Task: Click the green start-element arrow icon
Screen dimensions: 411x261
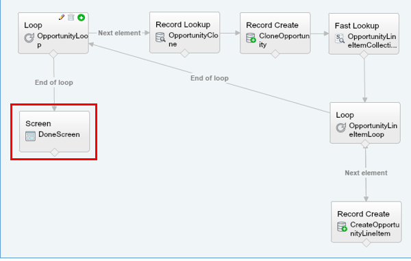Action: point(82,18)
